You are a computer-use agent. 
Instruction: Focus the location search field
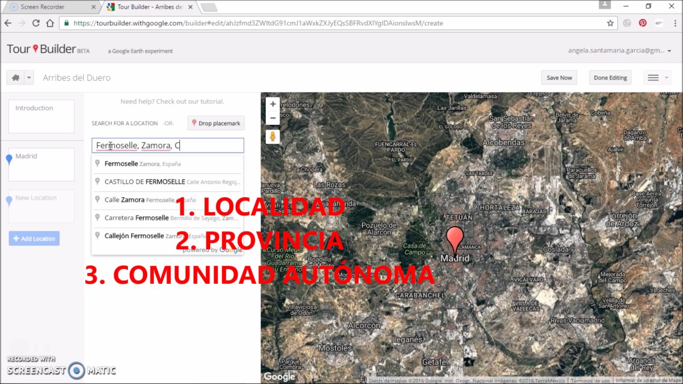point(168,145)
